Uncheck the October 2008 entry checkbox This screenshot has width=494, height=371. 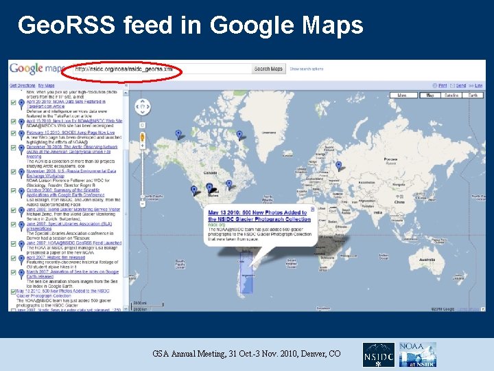pos(13,191)
